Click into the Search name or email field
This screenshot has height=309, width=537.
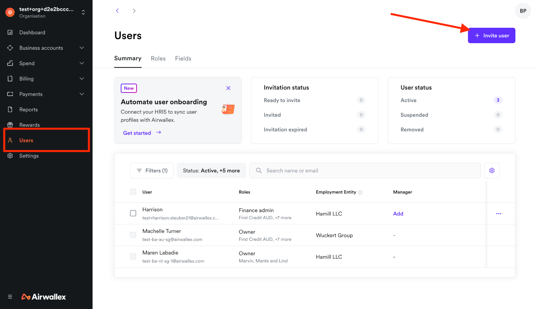tap(365, 170)
